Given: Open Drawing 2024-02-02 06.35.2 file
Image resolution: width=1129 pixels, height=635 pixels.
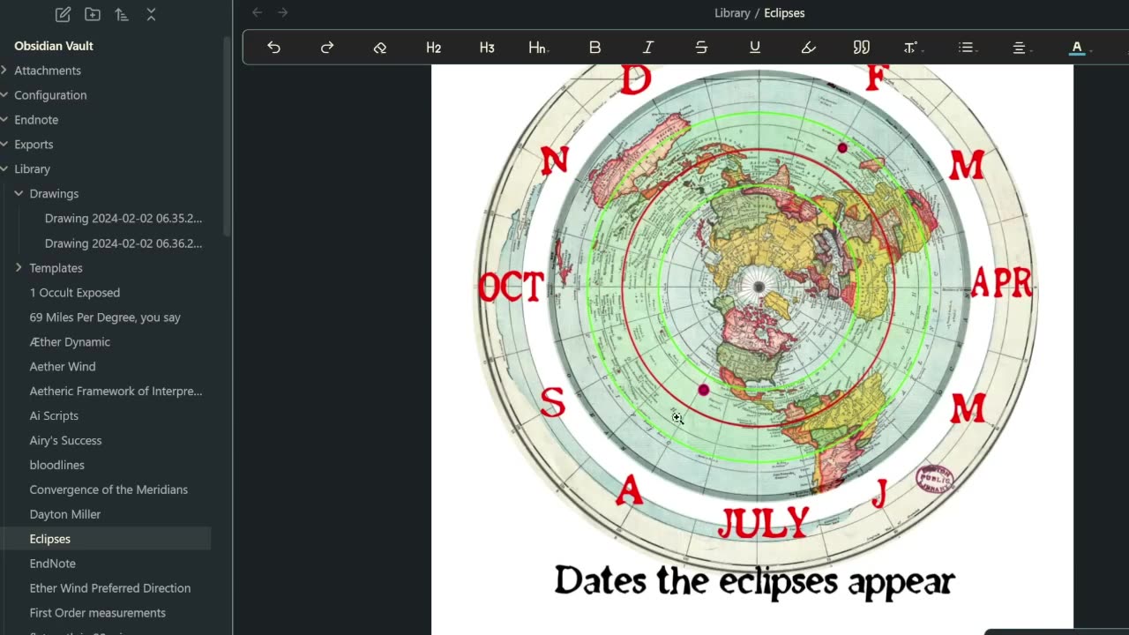Looking at the screenshot, I should tap(123, 219).
